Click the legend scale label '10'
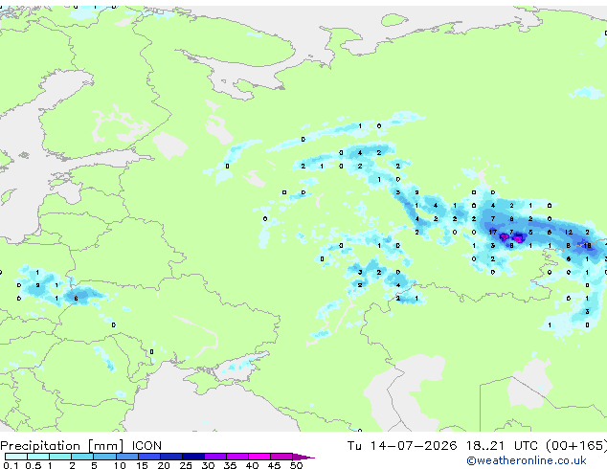 [120, 465]
